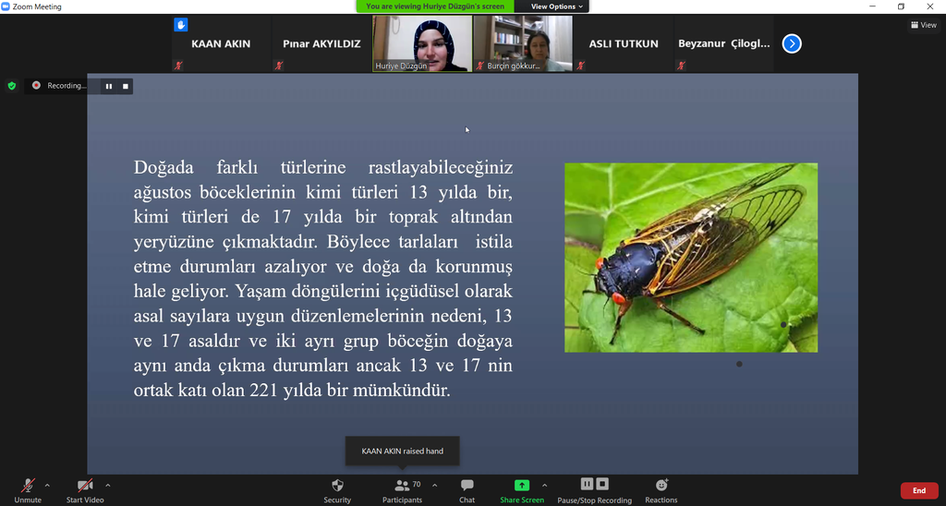Click slide text 'ortak katı olan 221'

(x=206, y=391)
